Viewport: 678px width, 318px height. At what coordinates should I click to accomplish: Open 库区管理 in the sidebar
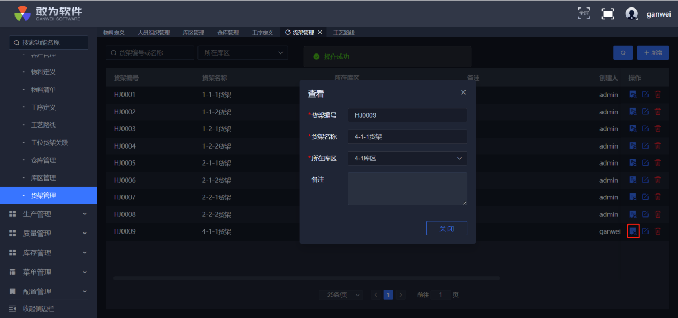point(43,178)
